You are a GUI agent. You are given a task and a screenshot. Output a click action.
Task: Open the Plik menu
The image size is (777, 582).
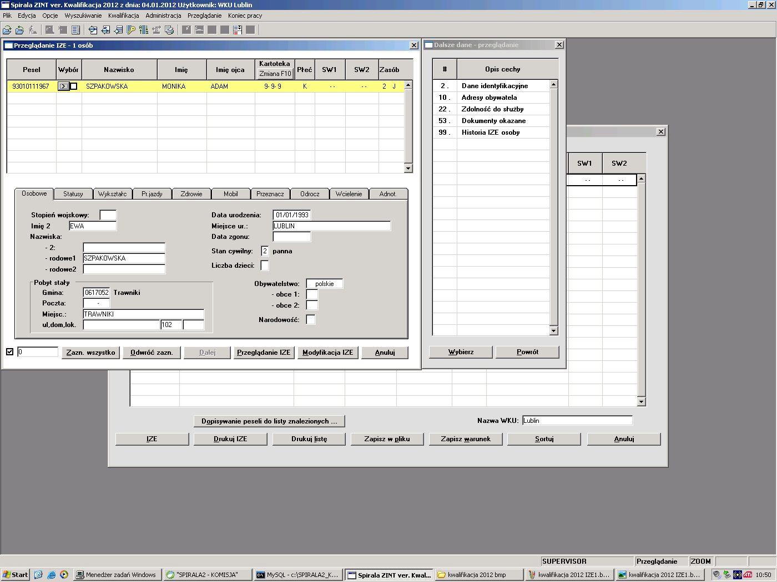pyautogui.click(x=7, y=16)
